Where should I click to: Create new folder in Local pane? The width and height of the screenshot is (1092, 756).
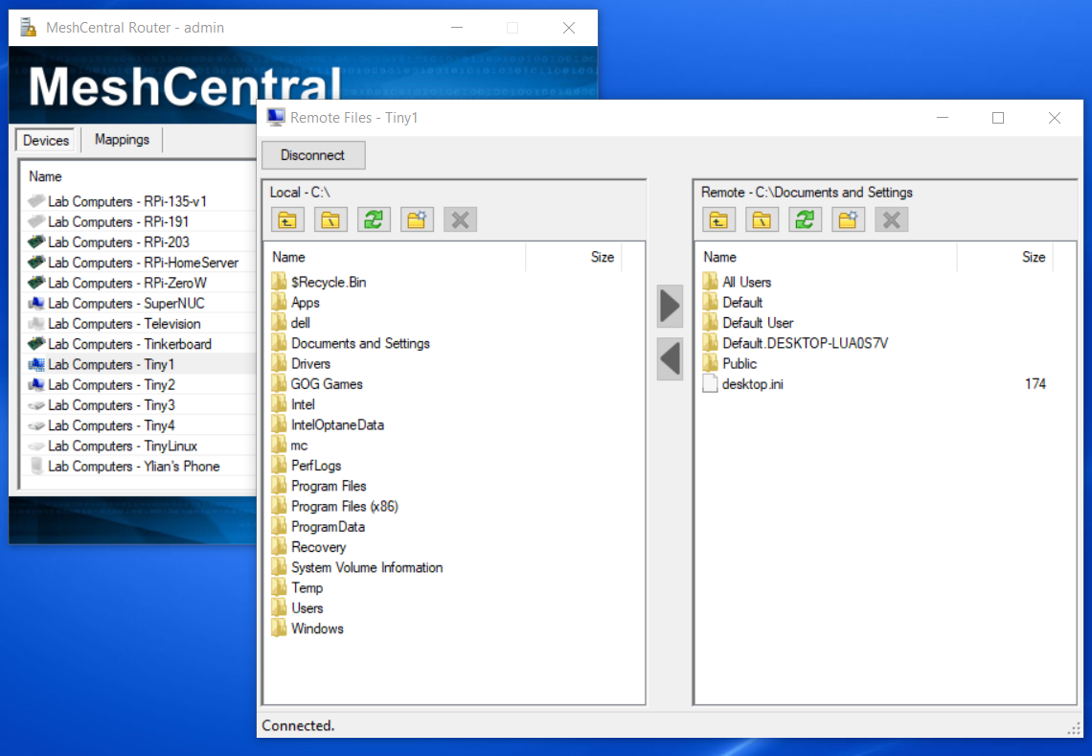click(417, 220)
